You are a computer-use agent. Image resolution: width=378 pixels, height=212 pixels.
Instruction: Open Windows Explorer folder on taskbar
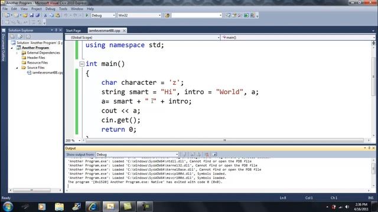tap(59, 207)
